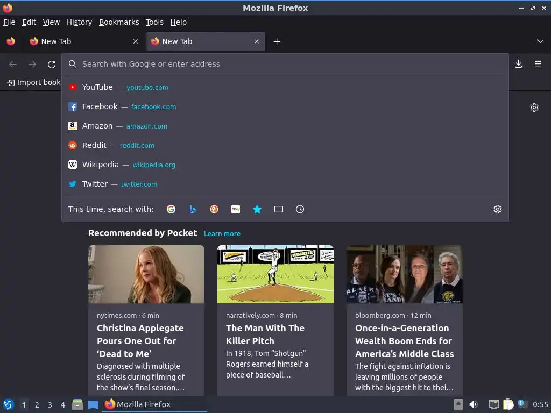Screen dimensions: 551x413
Task: Click the Firefox View pinned icon
Action: (11, 41)
